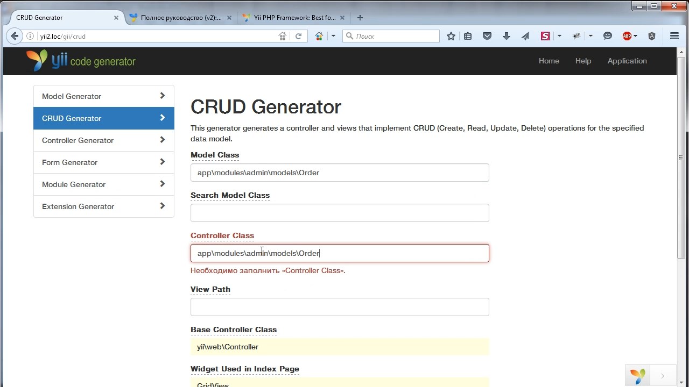The image size is (689, 387).
Task: Click the Yii debug toolbar logo
Action: pos(638,376)
